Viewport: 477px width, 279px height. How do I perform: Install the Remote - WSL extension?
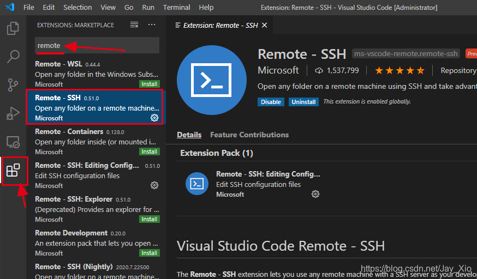pyautogui.click(x=150, y=84)
